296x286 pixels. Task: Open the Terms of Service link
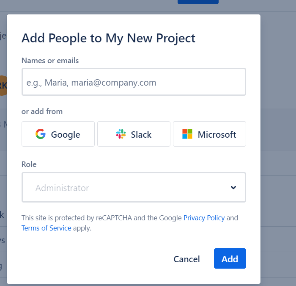point(46,228)
